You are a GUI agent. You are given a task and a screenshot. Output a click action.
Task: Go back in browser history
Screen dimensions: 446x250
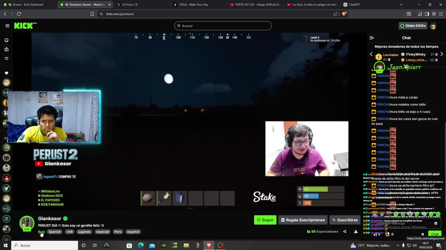[x=5, y=14]
